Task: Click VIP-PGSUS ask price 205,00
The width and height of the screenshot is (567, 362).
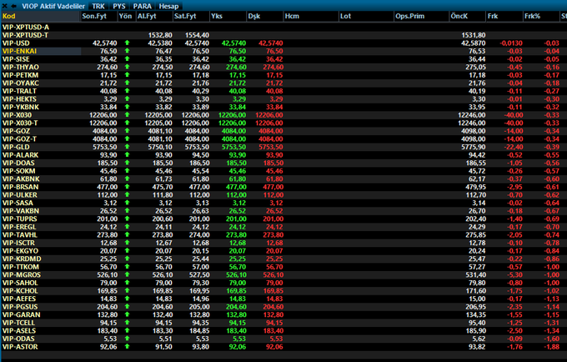Action: 199,307
